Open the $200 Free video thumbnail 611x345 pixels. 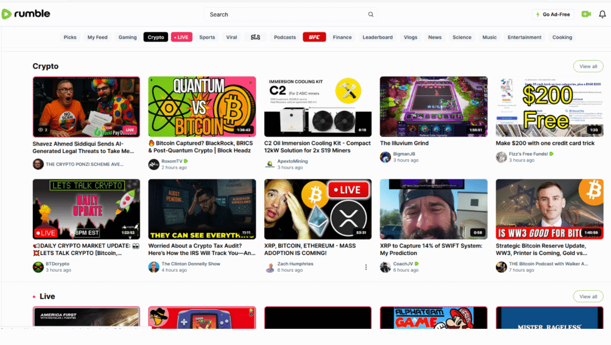[550, 107]
